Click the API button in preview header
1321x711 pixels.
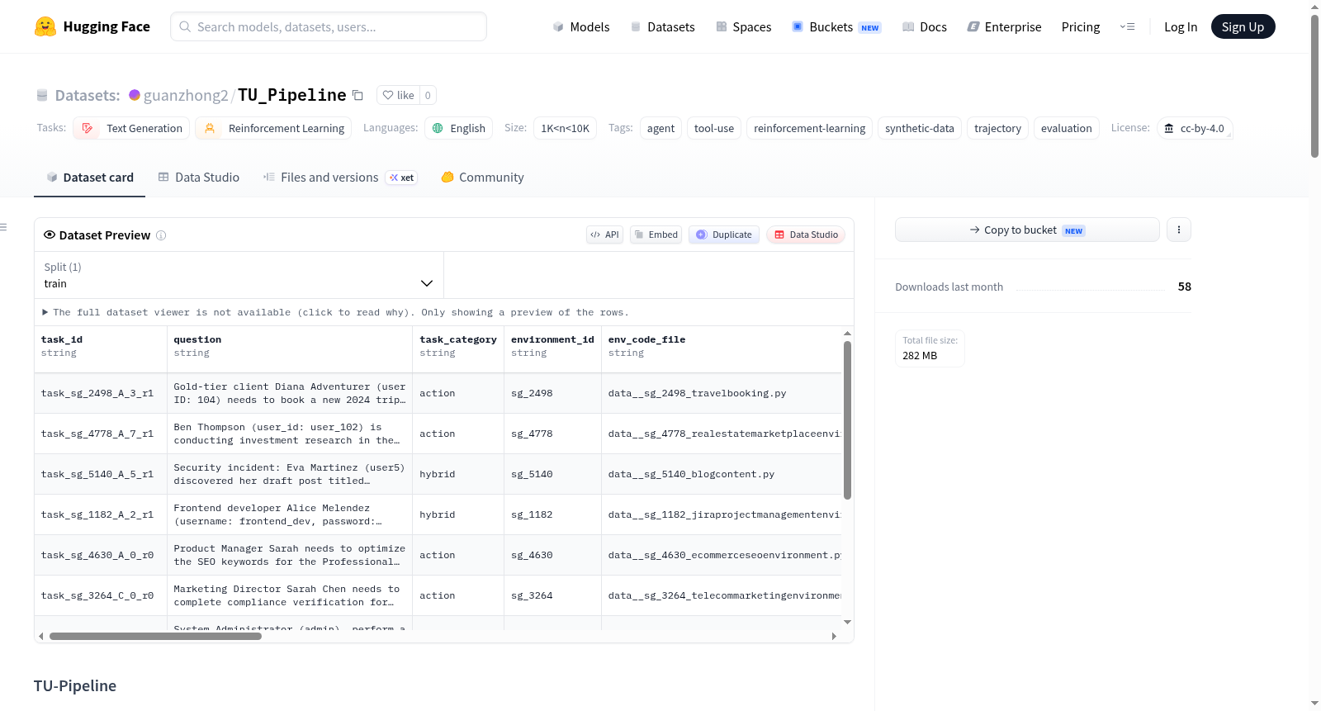604,235
